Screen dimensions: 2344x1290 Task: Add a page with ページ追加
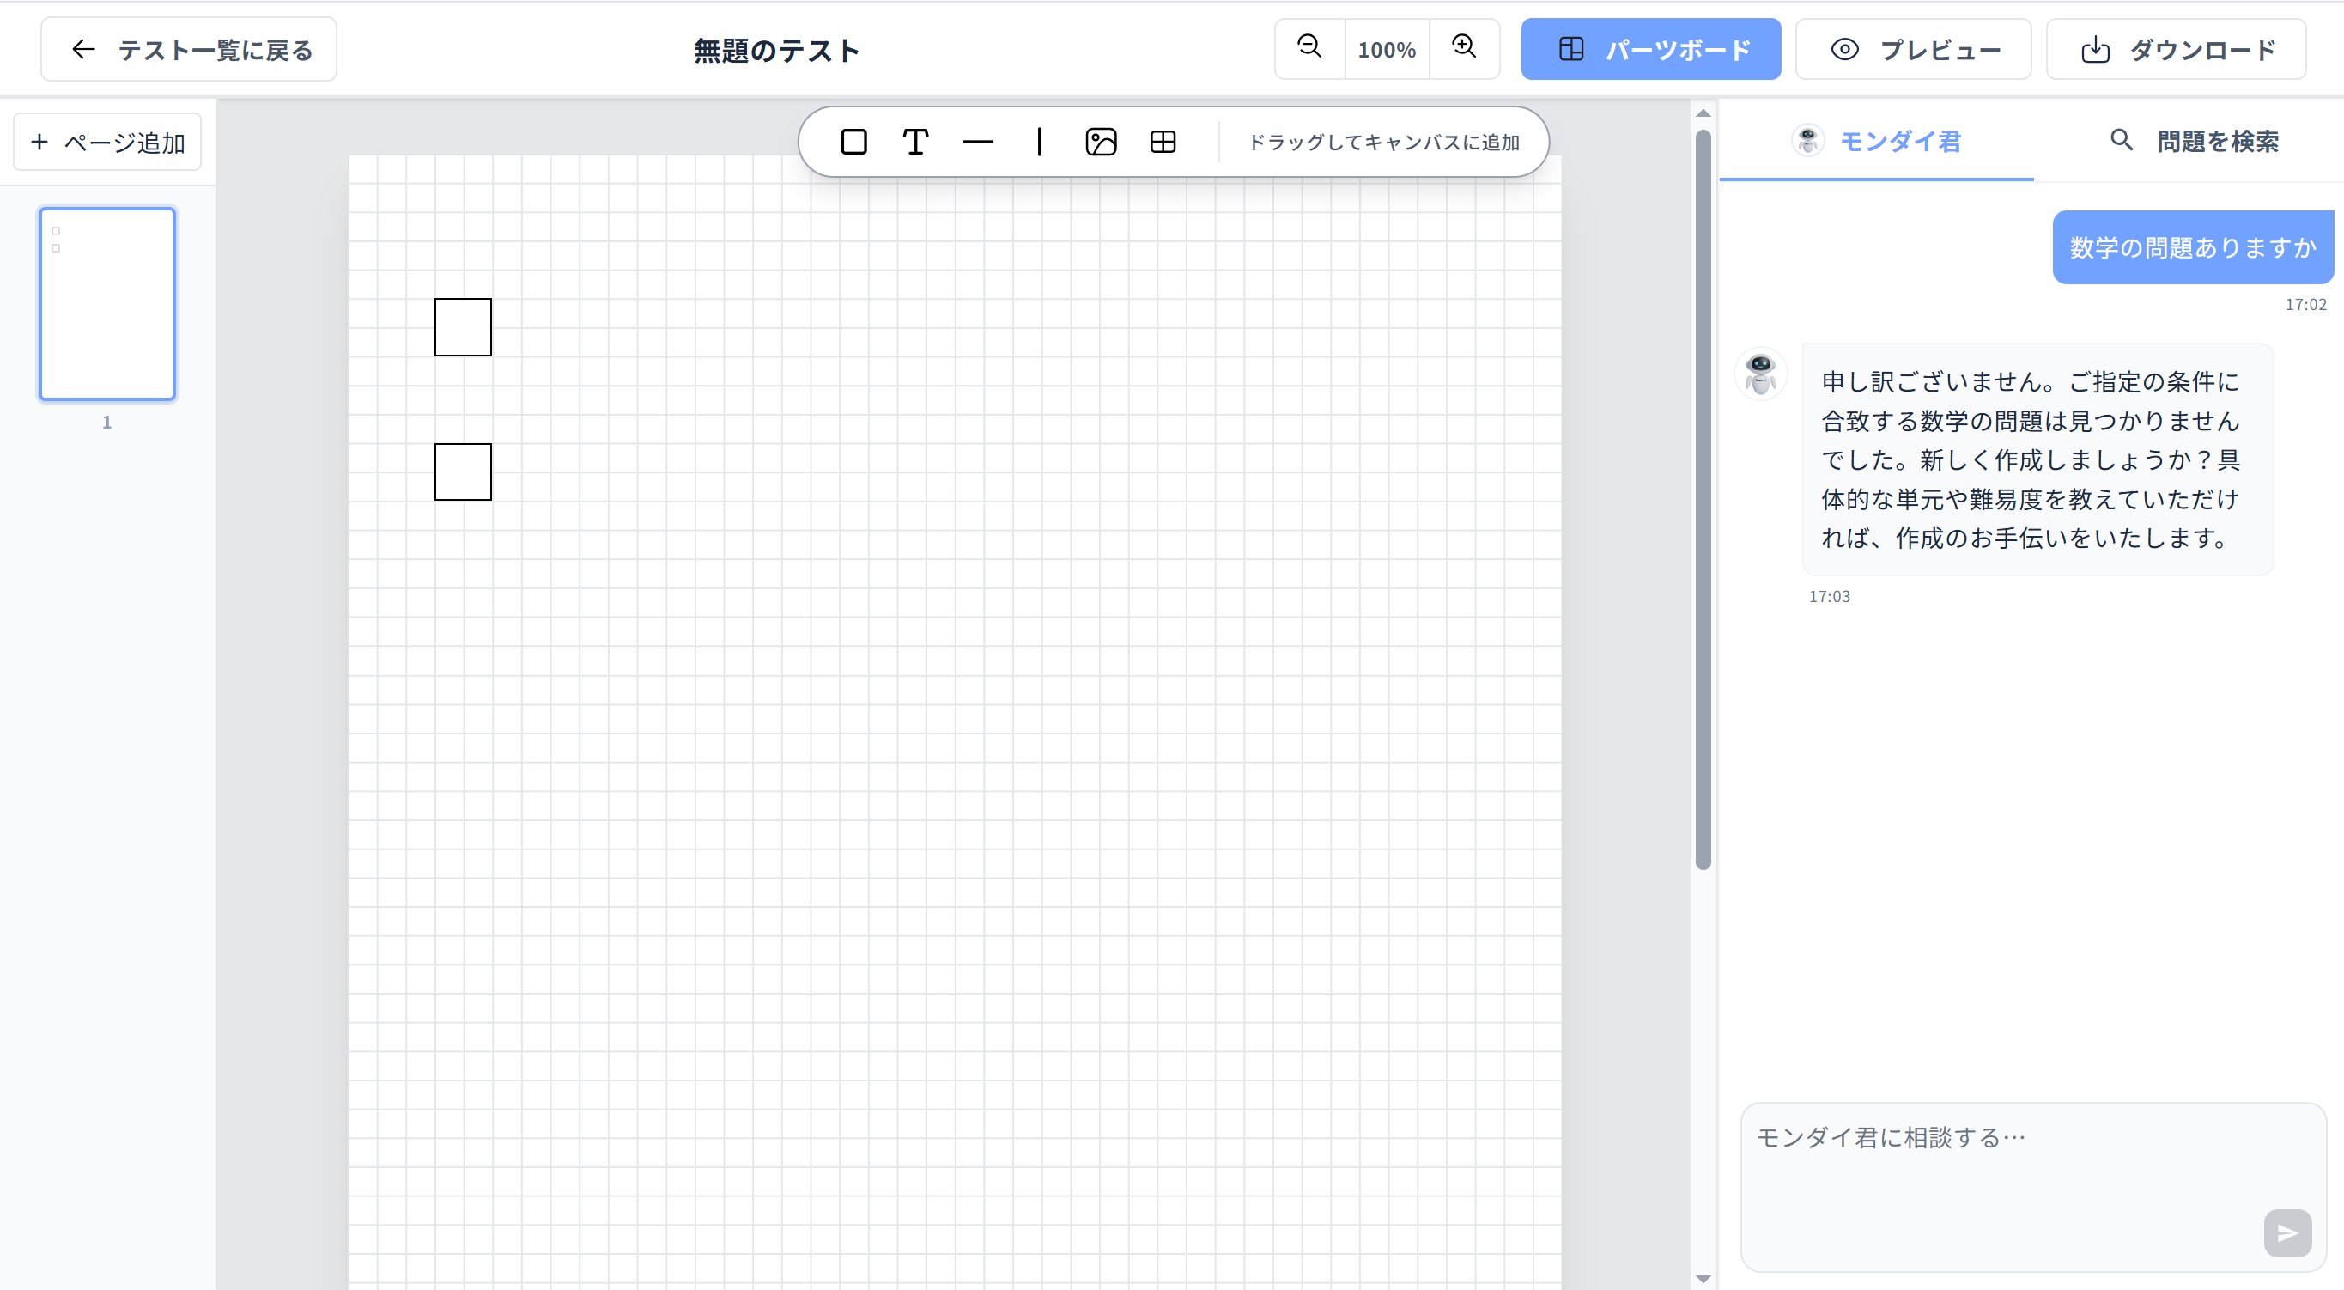point(107,142)
